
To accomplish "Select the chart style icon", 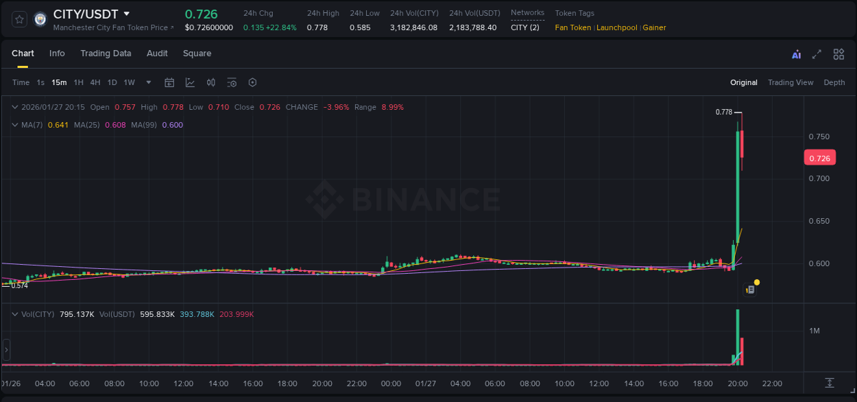I will [189, 82].
